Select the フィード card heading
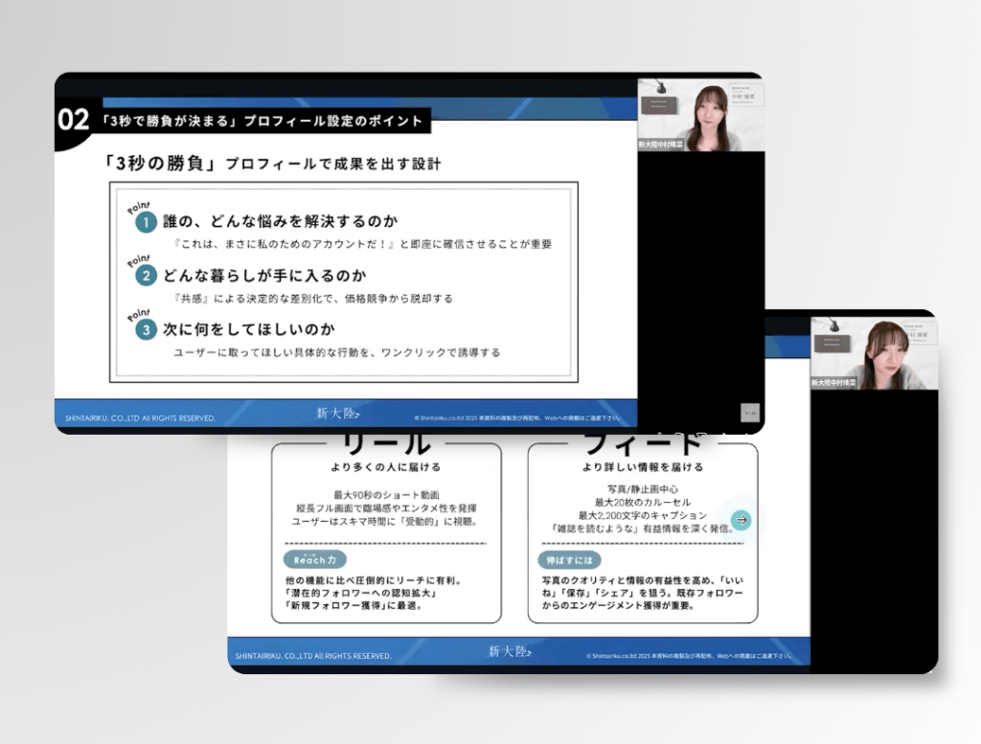 click(643, 445)
